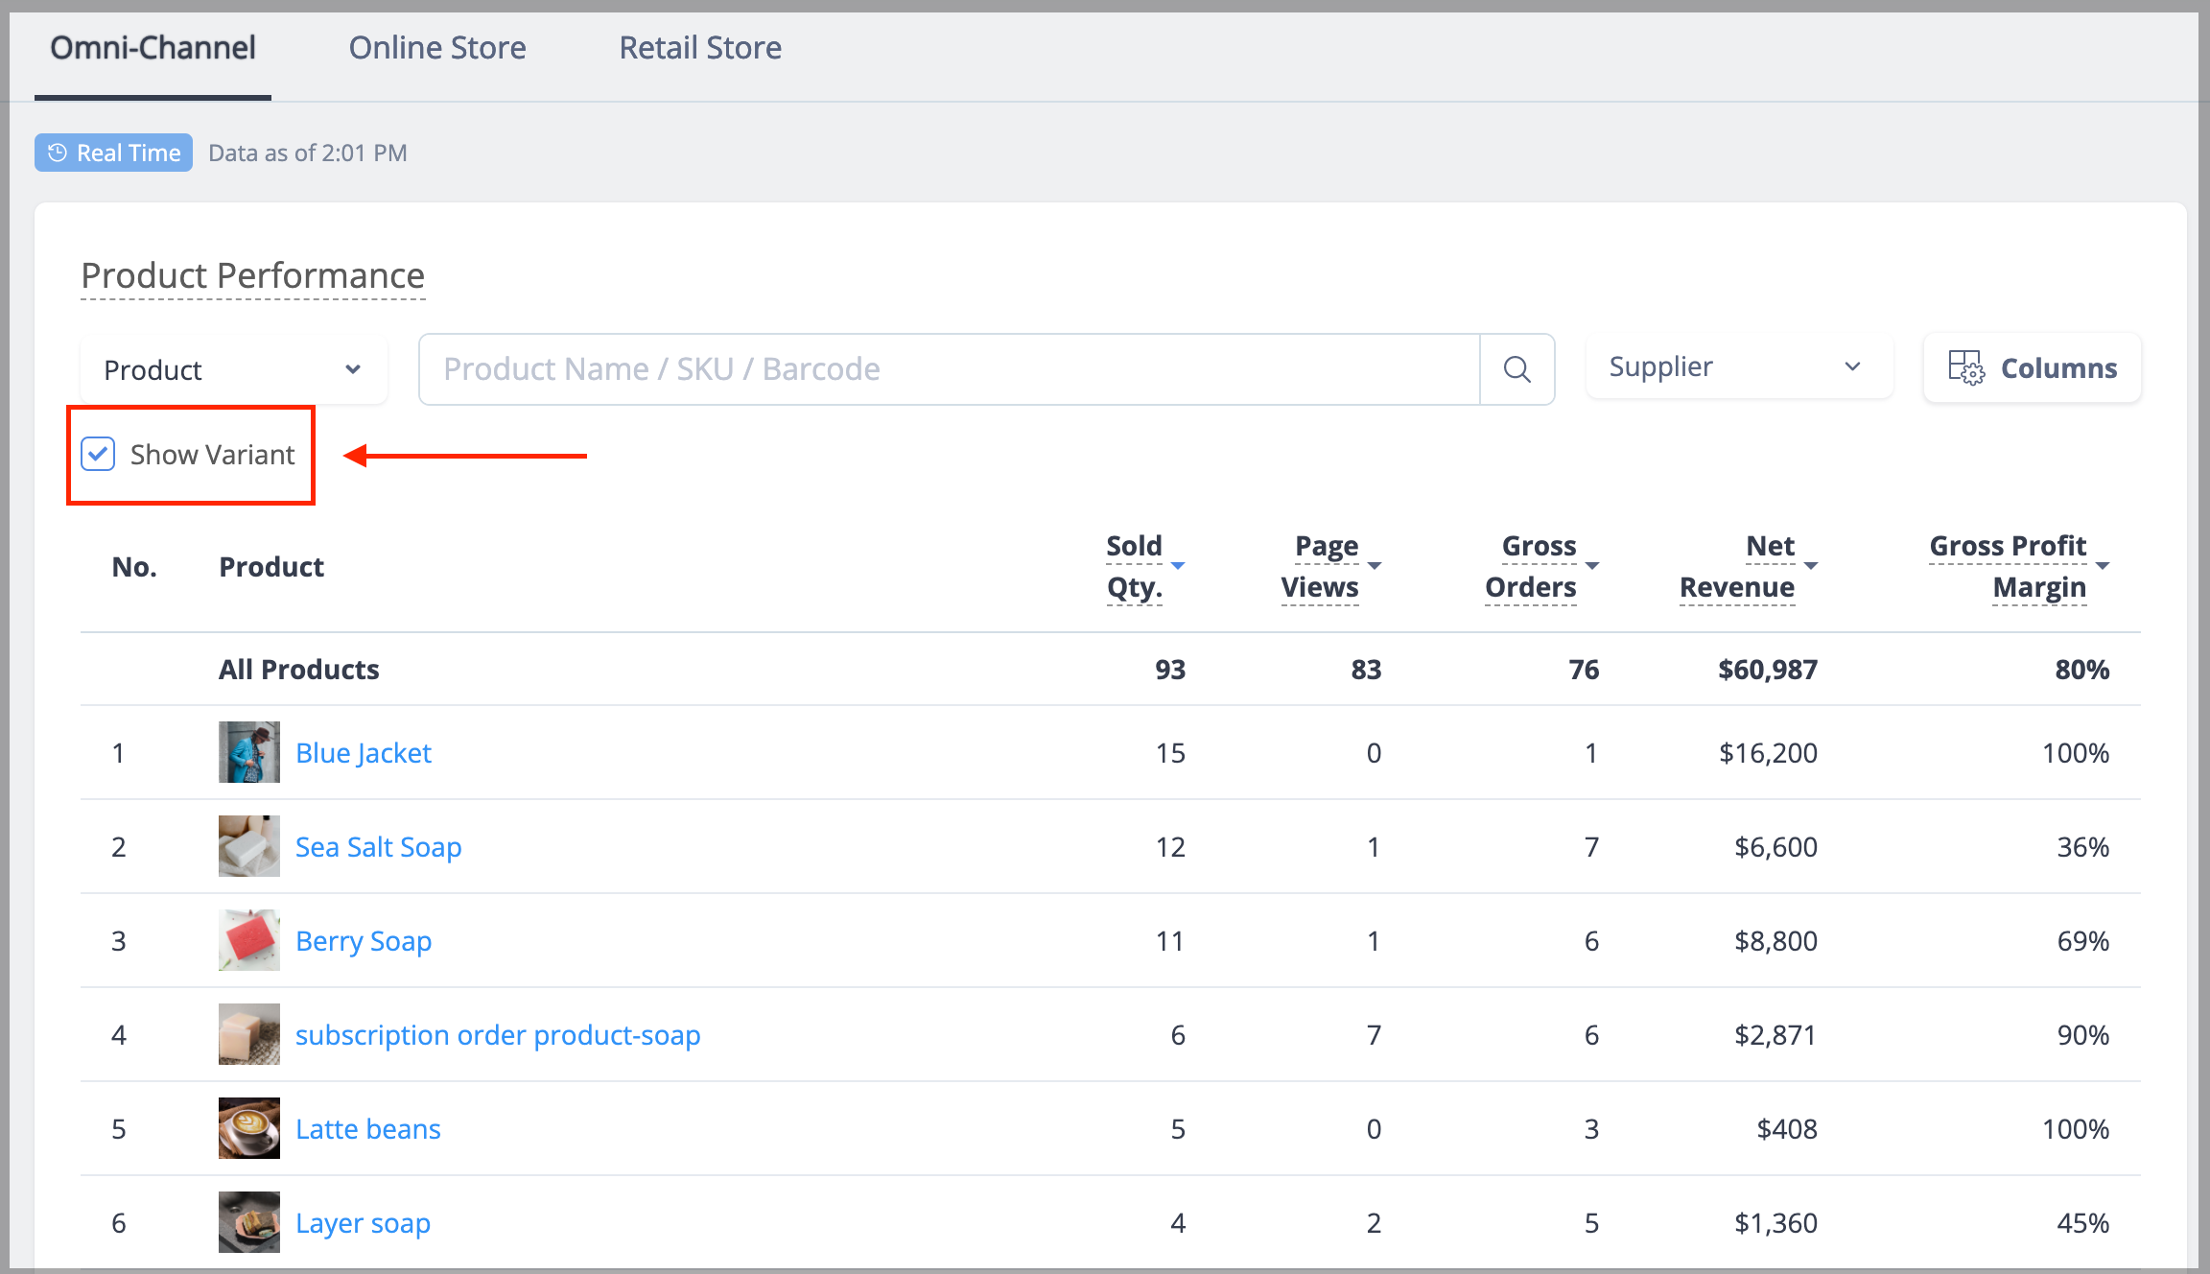Switch to the Retail Store tab

pyautogui.click(x=700, y=48)
